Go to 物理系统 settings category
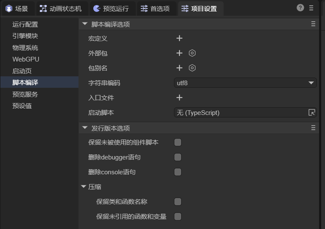Screen dimensions: 325x229 (x=25, y=47)
